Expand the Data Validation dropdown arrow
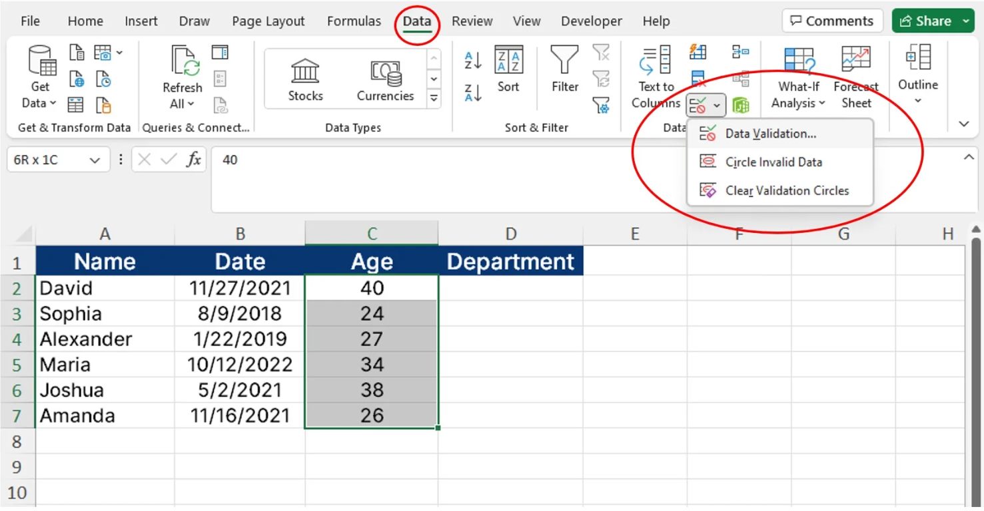This screenshot has width=984, height=511. tap(717, 104)
